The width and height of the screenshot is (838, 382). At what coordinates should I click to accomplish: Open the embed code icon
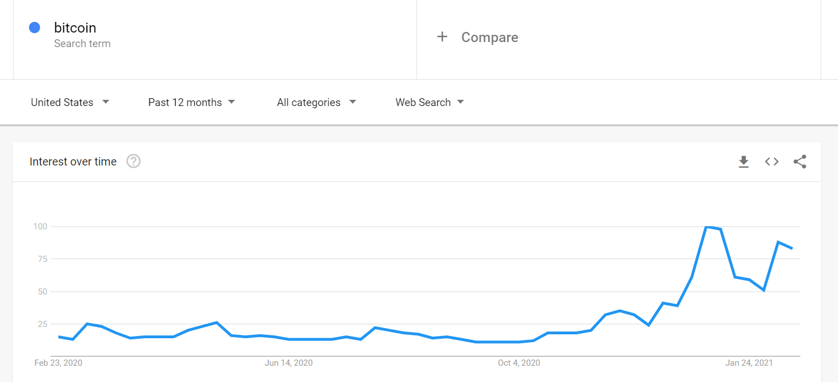pos(772,162)
